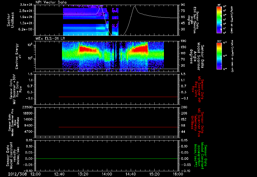
Task: Click the NF legend units label
Action: (232, 19)
